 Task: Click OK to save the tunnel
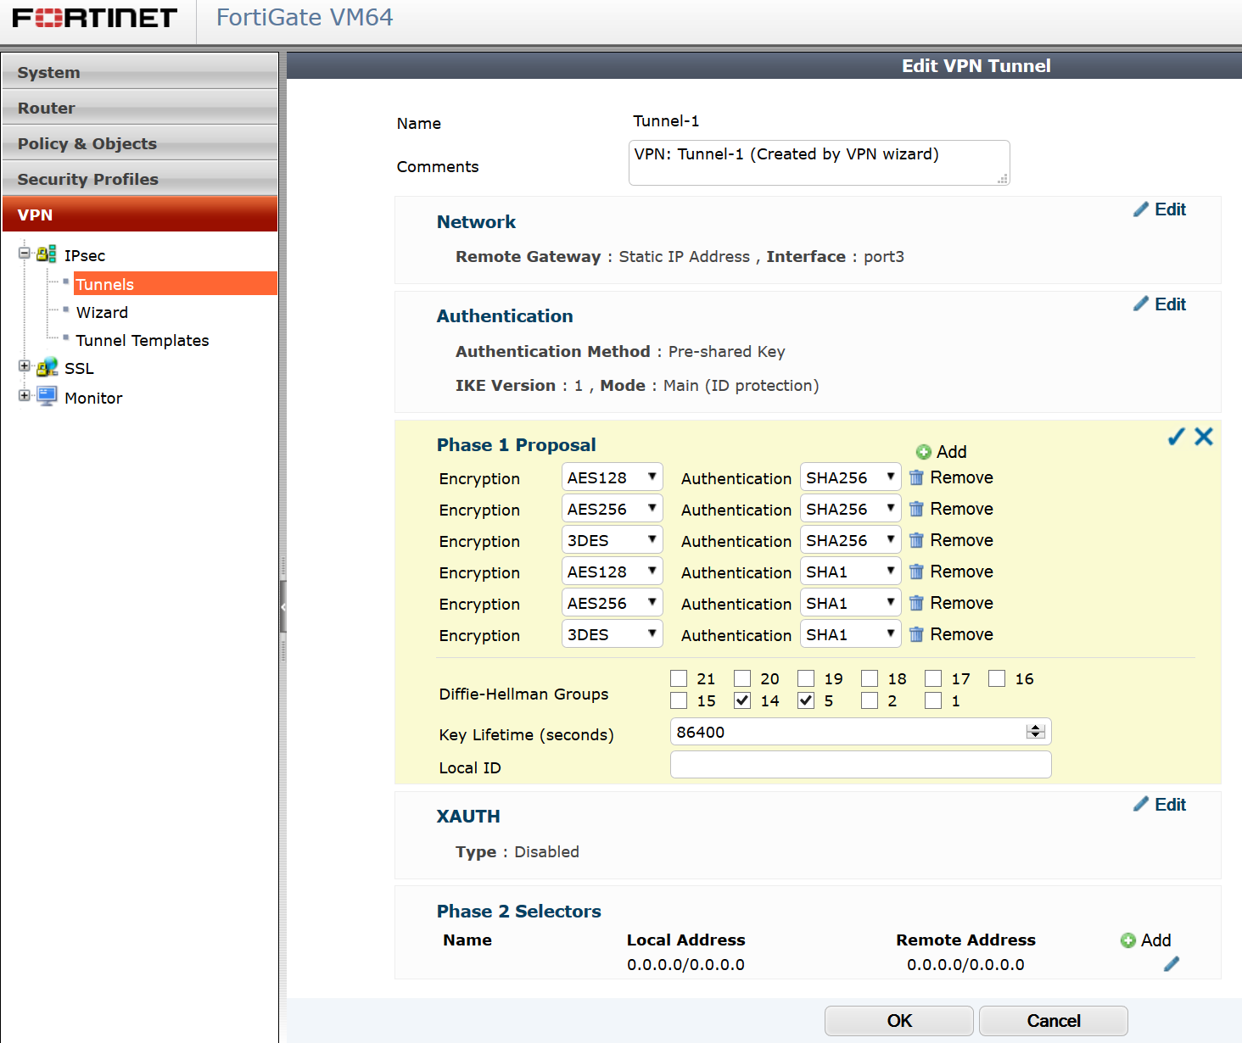point(899,1021)
